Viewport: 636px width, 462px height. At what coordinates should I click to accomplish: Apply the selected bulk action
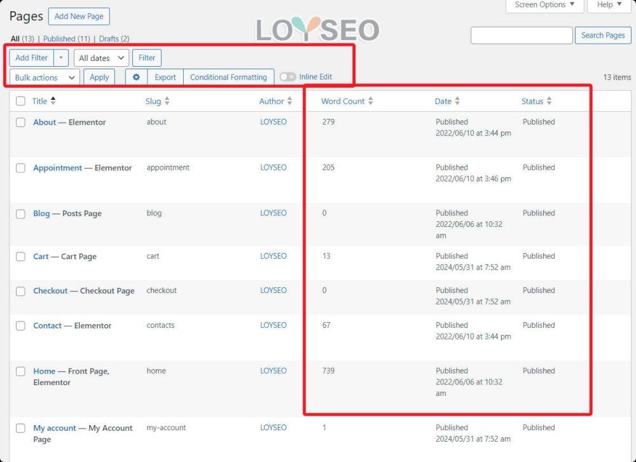pos(99,78)
